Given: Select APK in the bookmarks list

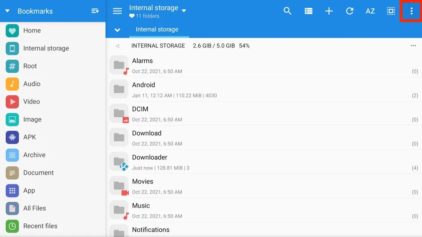Looking at the screenshot, I should coord(29,137).
